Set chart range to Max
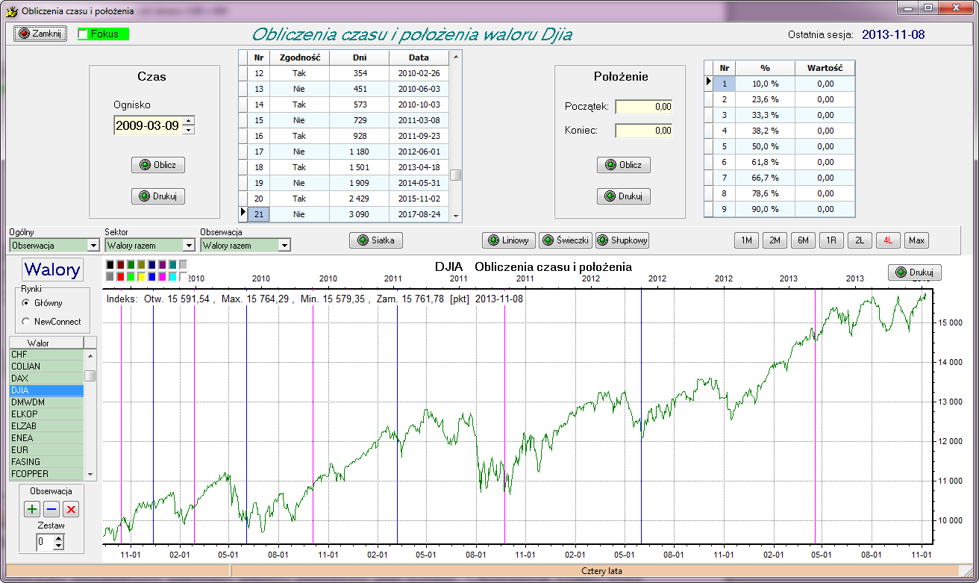This screenshot has height=583, width=979. tap(917, 240)
